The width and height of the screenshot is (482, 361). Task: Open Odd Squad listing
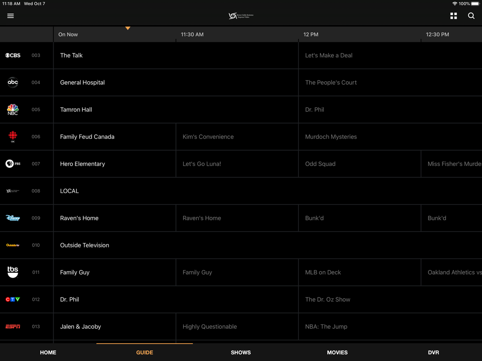(x=360, y=164)
